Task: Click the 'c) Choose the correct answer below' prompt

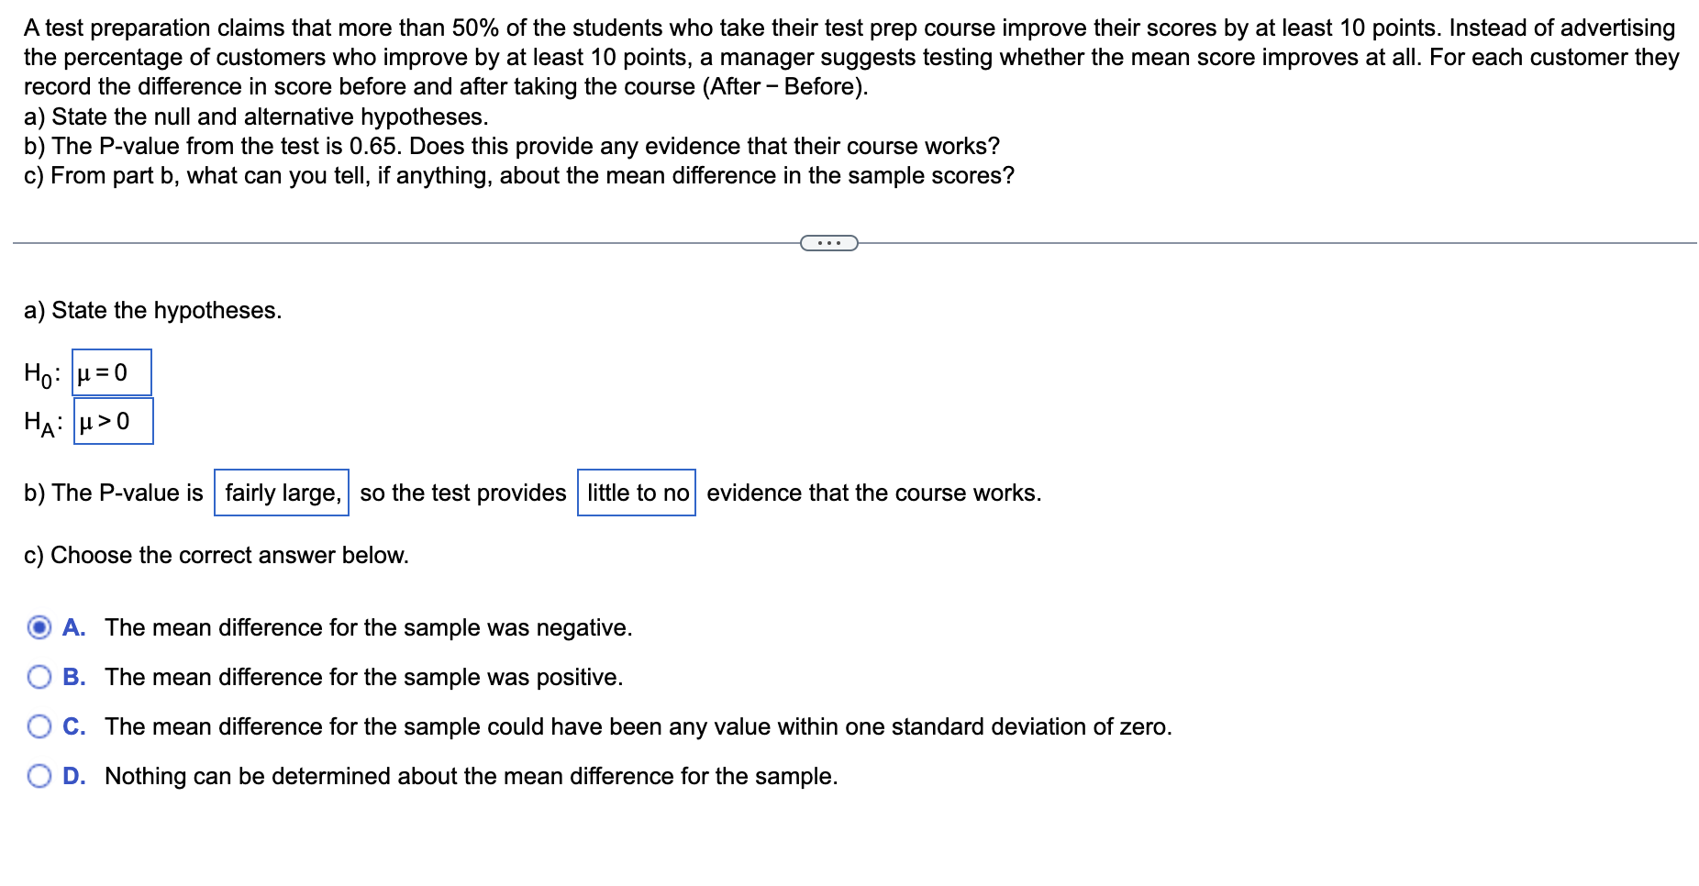Action: pos(217,555)
